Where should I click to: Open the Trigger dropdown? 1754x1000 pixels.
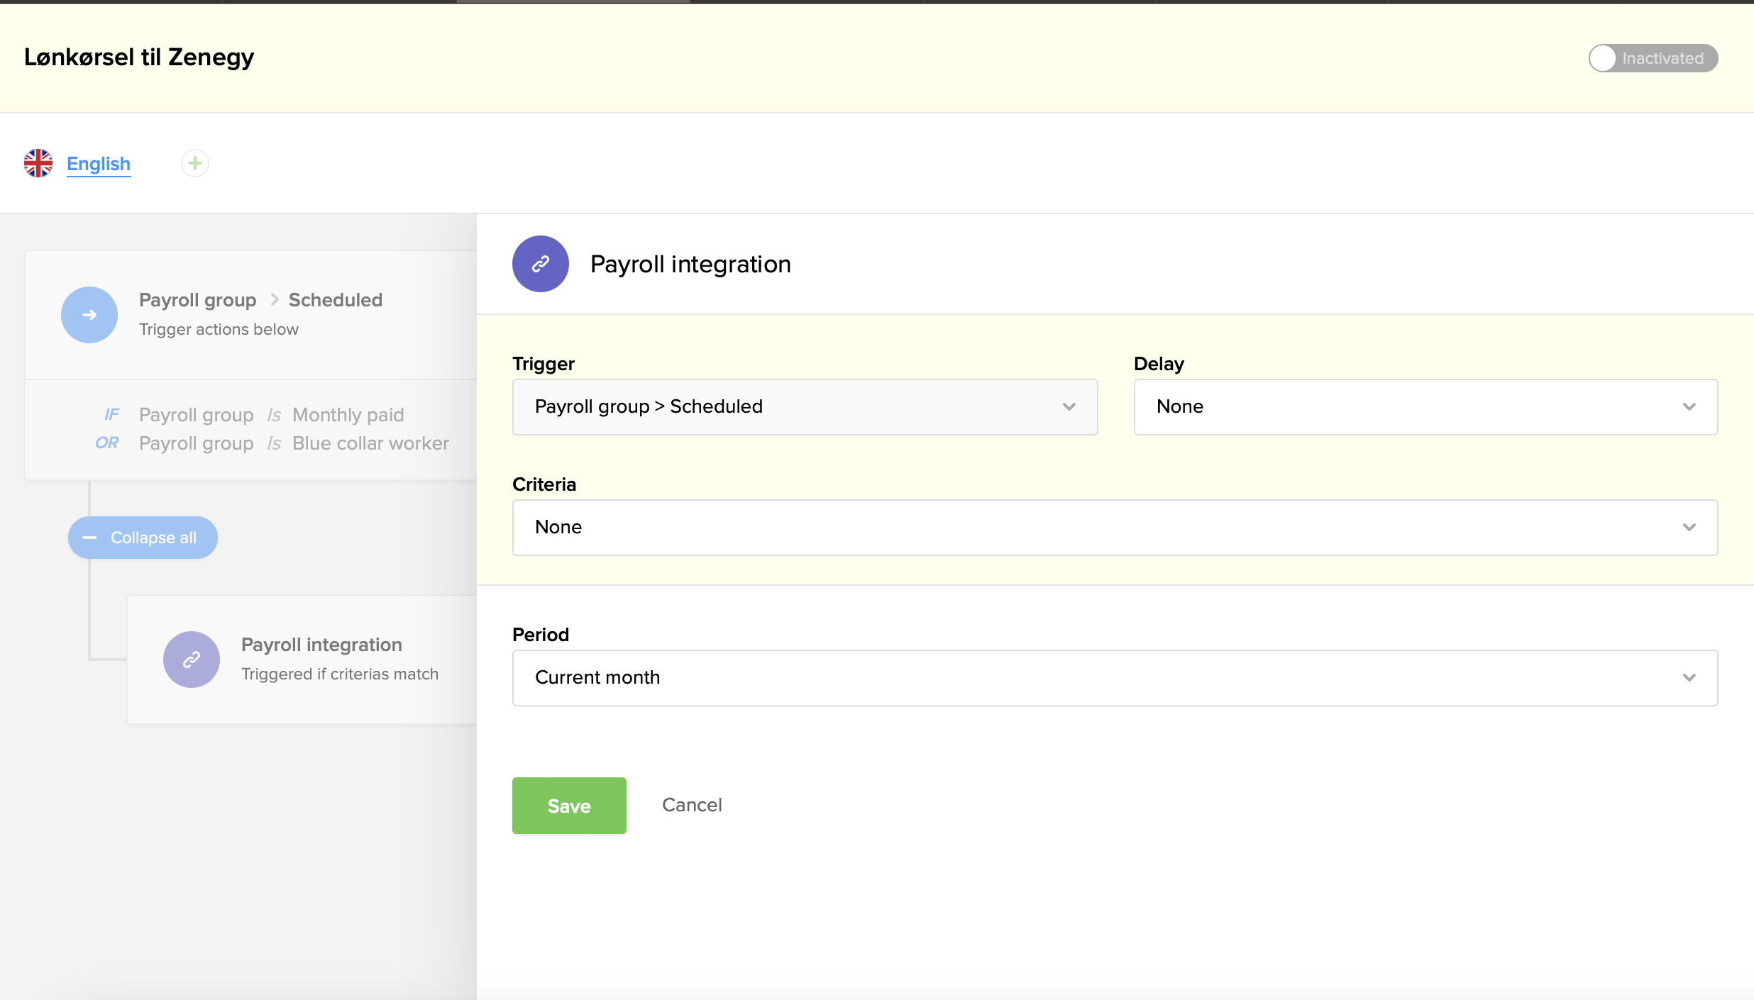pos(805,407)
